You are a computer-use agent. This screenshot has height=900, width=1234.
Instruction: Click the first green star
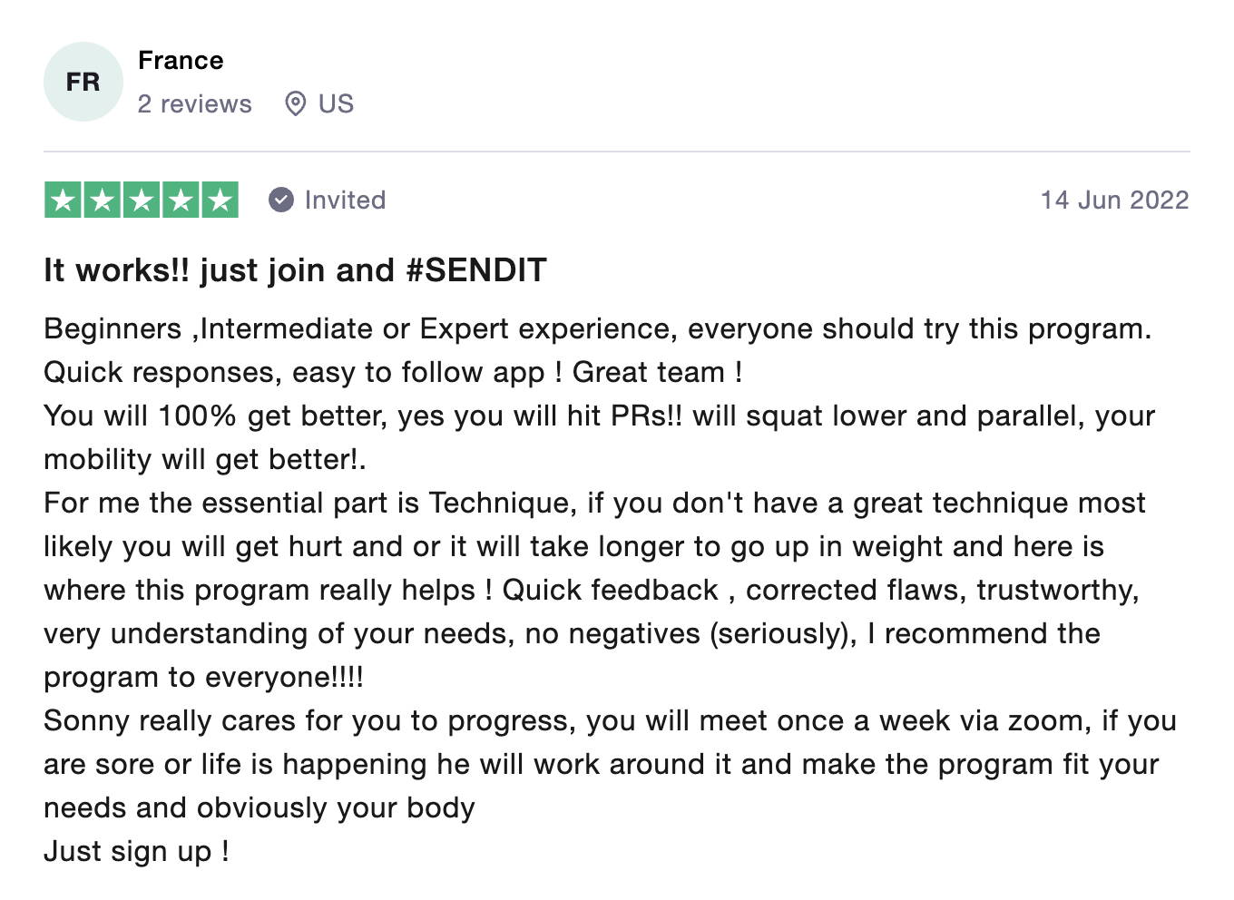[64, 200]
